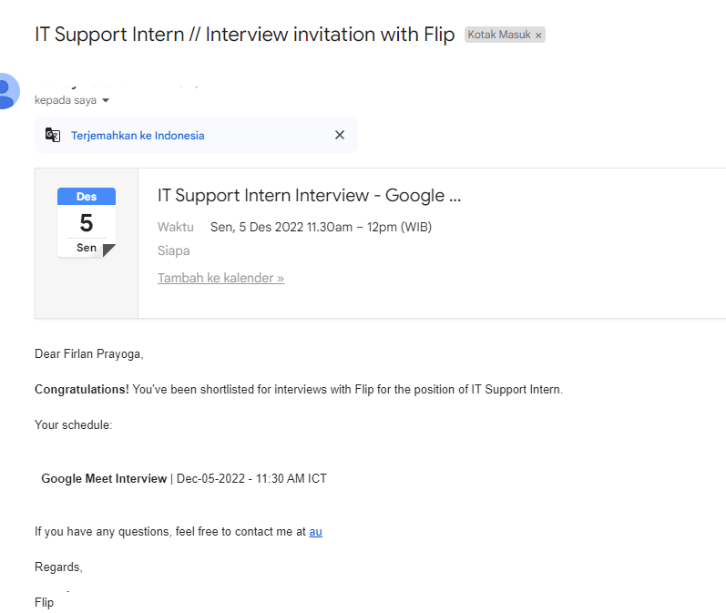
Task: Click the event time 'Sen, 5 Des 2022 11.30am – 12pm (WIB)'
Action: (321, 227)
